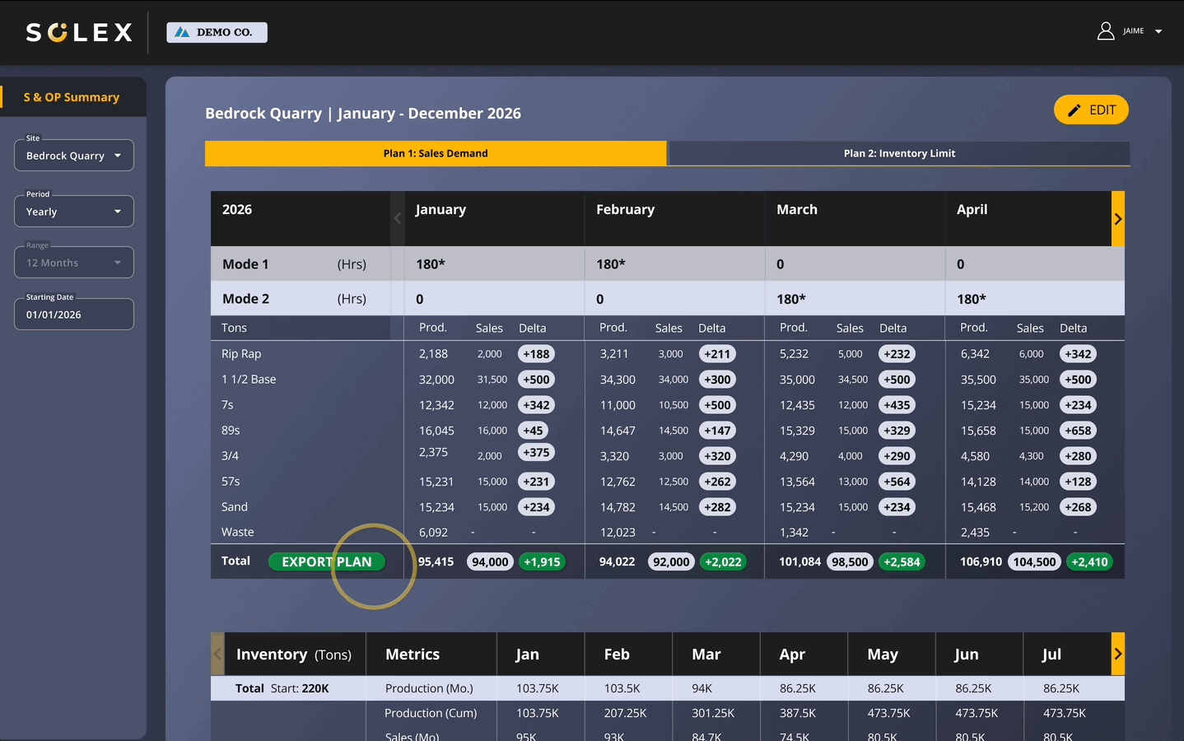Switch to Plan 1: Sales Demand tab
This screenshot has height=741, width=1184.
435,153
